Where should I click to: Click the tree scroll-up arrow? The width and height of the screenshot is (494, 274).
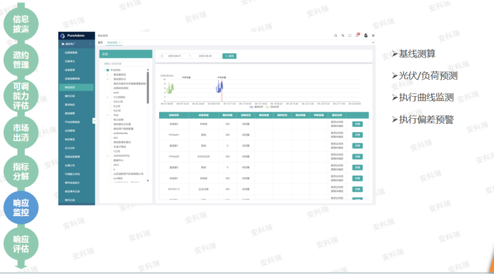pos(148,70)
